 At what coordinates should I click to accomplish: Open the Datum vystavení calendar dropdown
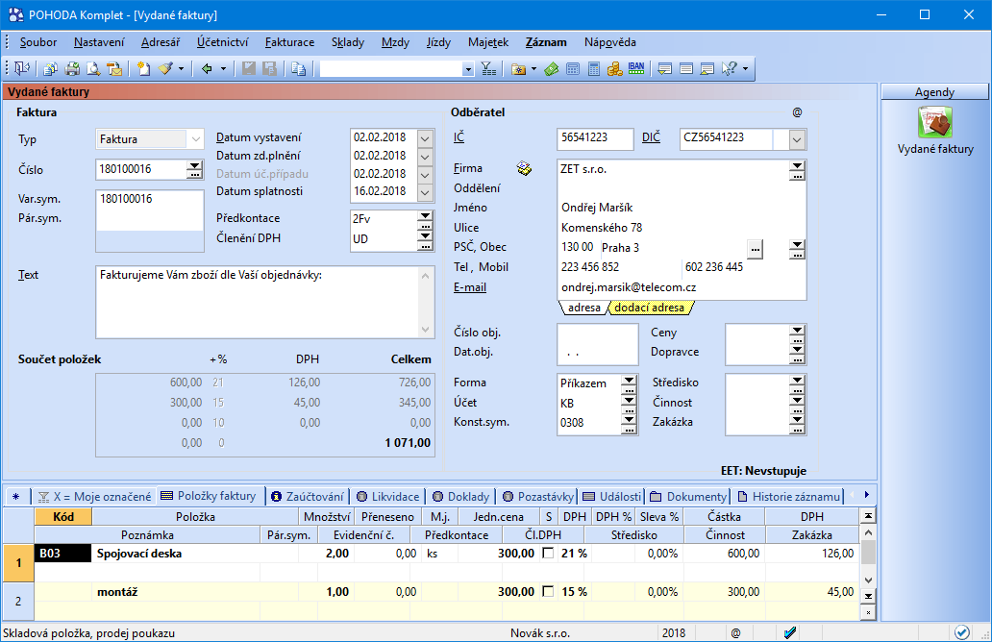point(425,137)
